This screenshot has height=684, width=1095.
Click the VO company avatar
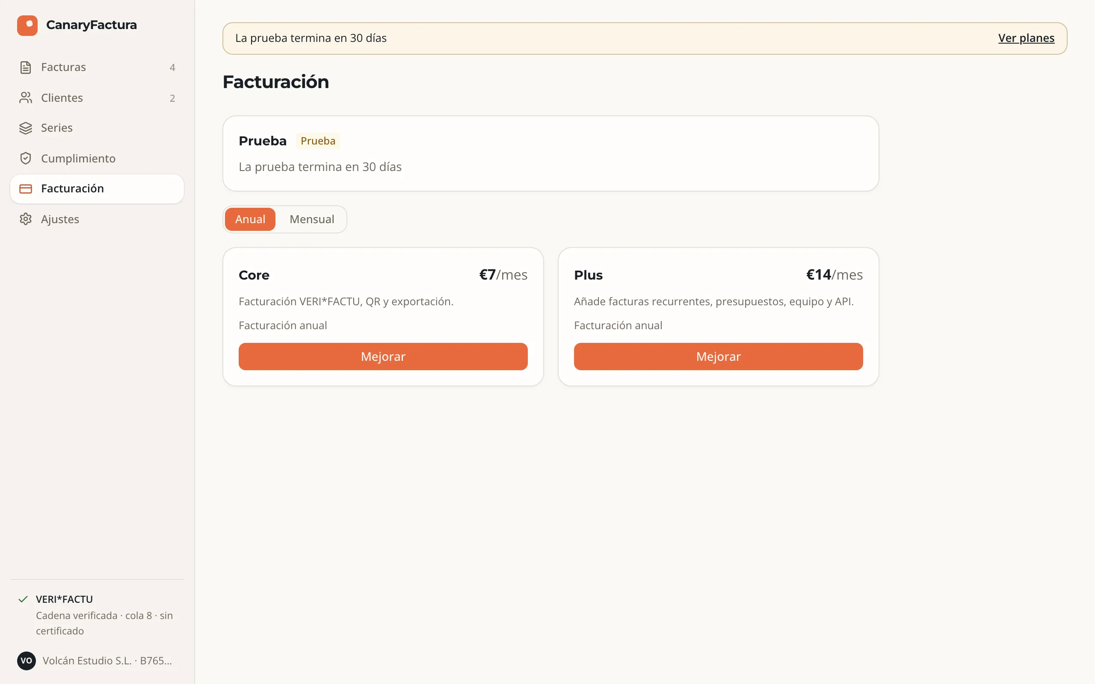click(x=26, y=660)
